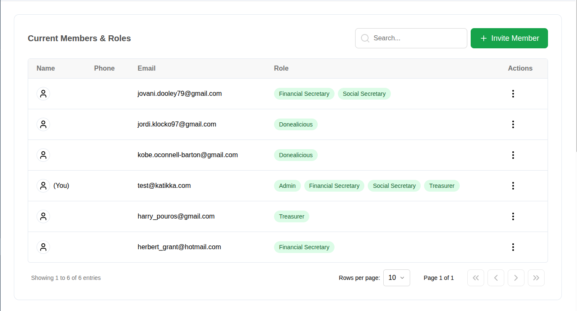Go to the next page
This screenshot has width=577, height=311.
516,278
